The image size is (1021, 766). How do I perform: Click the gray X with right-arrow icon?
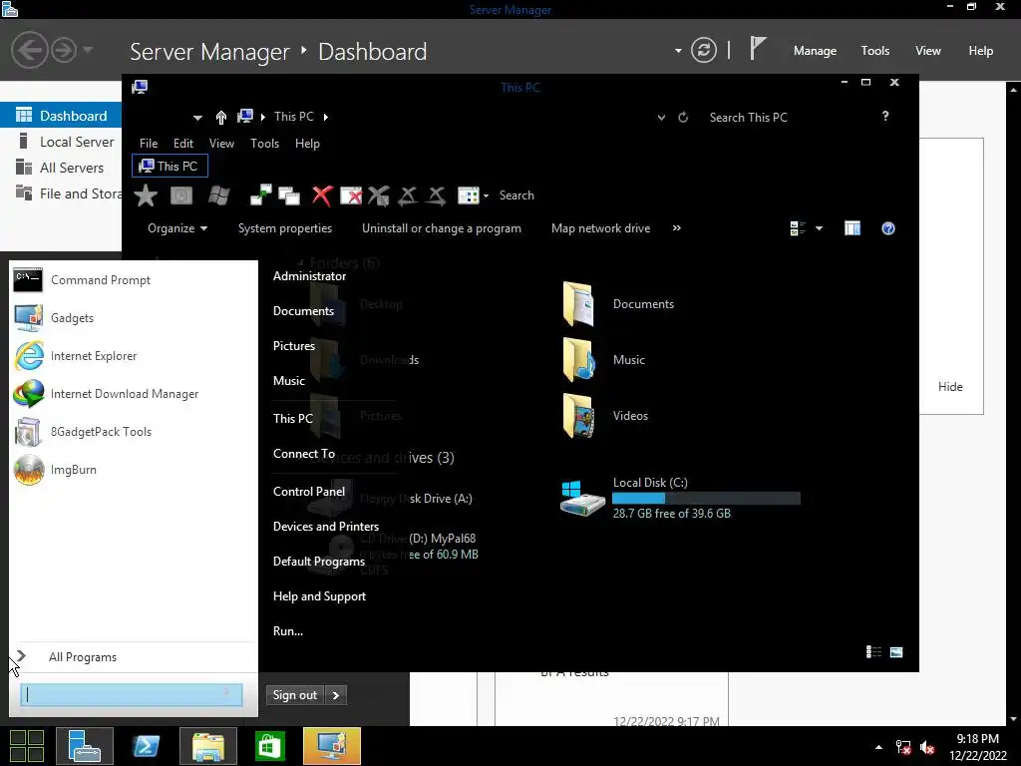(x=437, y=195)
